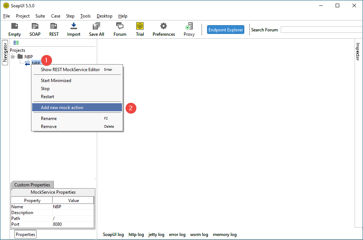Select the NBP mock service arrows icon
The width and height of the screenshot is (363, 240).
click(27, 63)
